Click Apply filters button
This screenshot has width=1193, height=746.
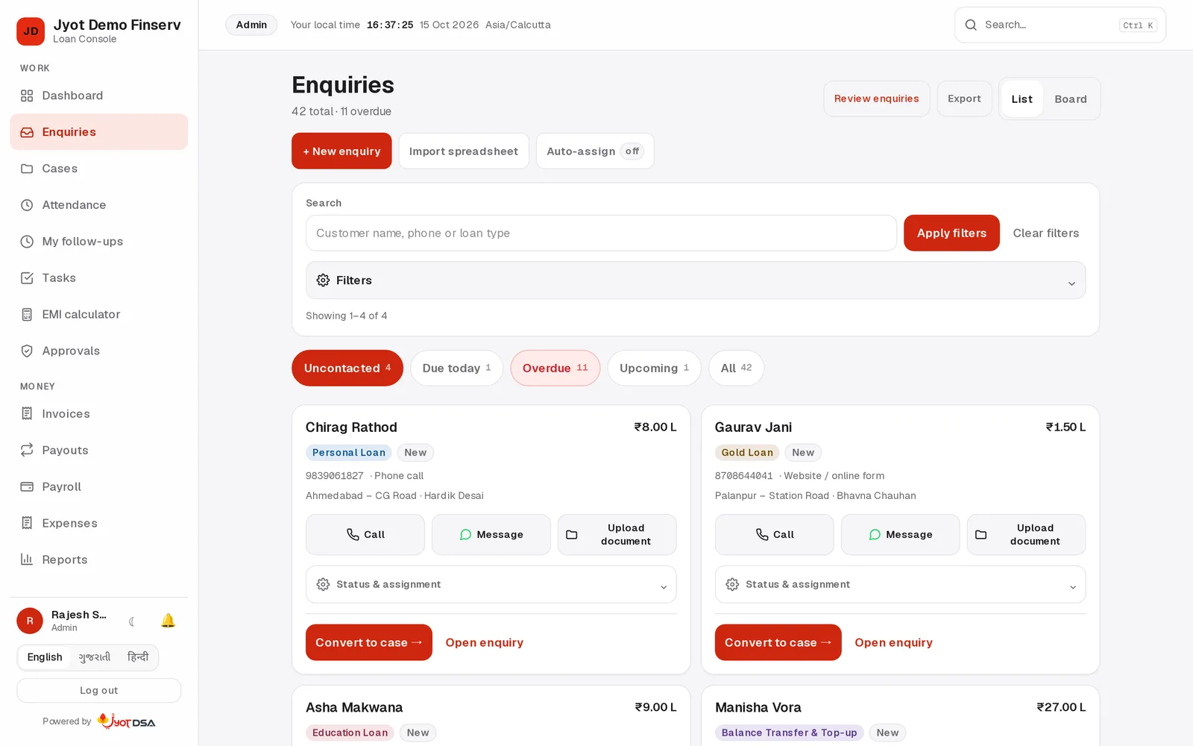pos(951,233)
